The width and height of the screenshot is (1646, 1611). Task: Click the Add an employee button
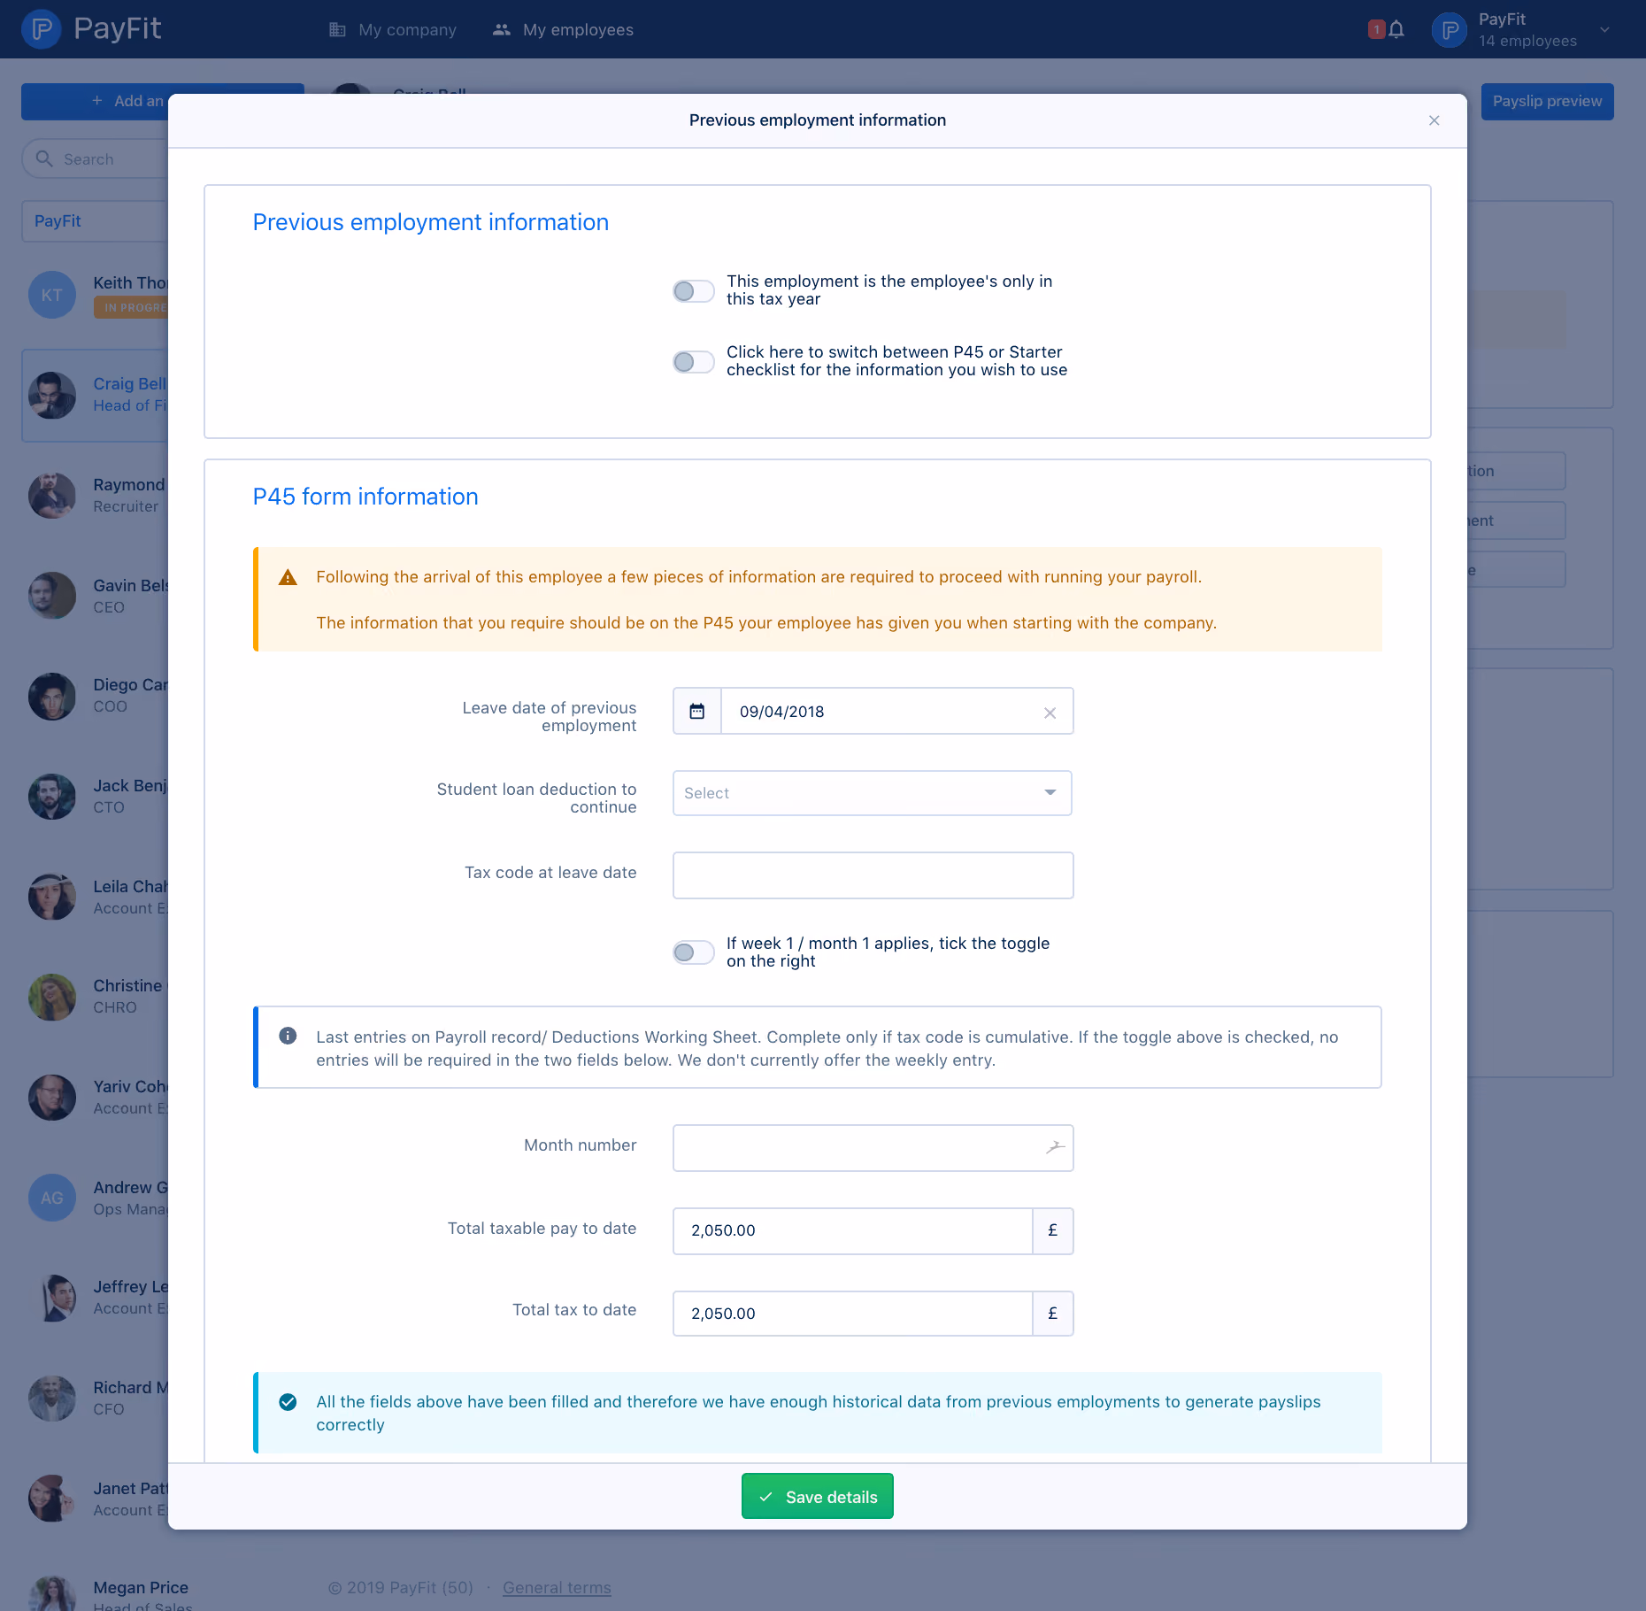pyautogui.click(x=96, y=102)
